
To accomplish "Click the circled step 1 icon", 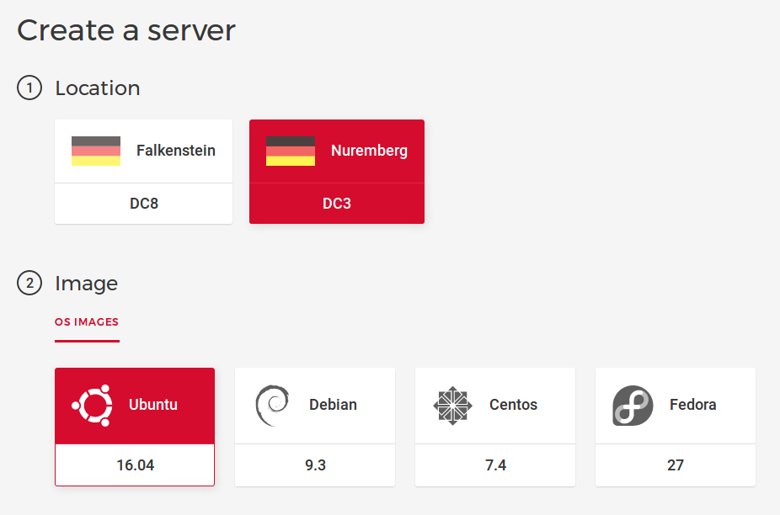I will point(29,88).
